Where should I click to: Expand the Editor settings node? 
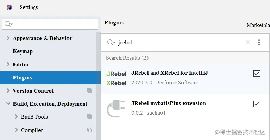(8, 64)
